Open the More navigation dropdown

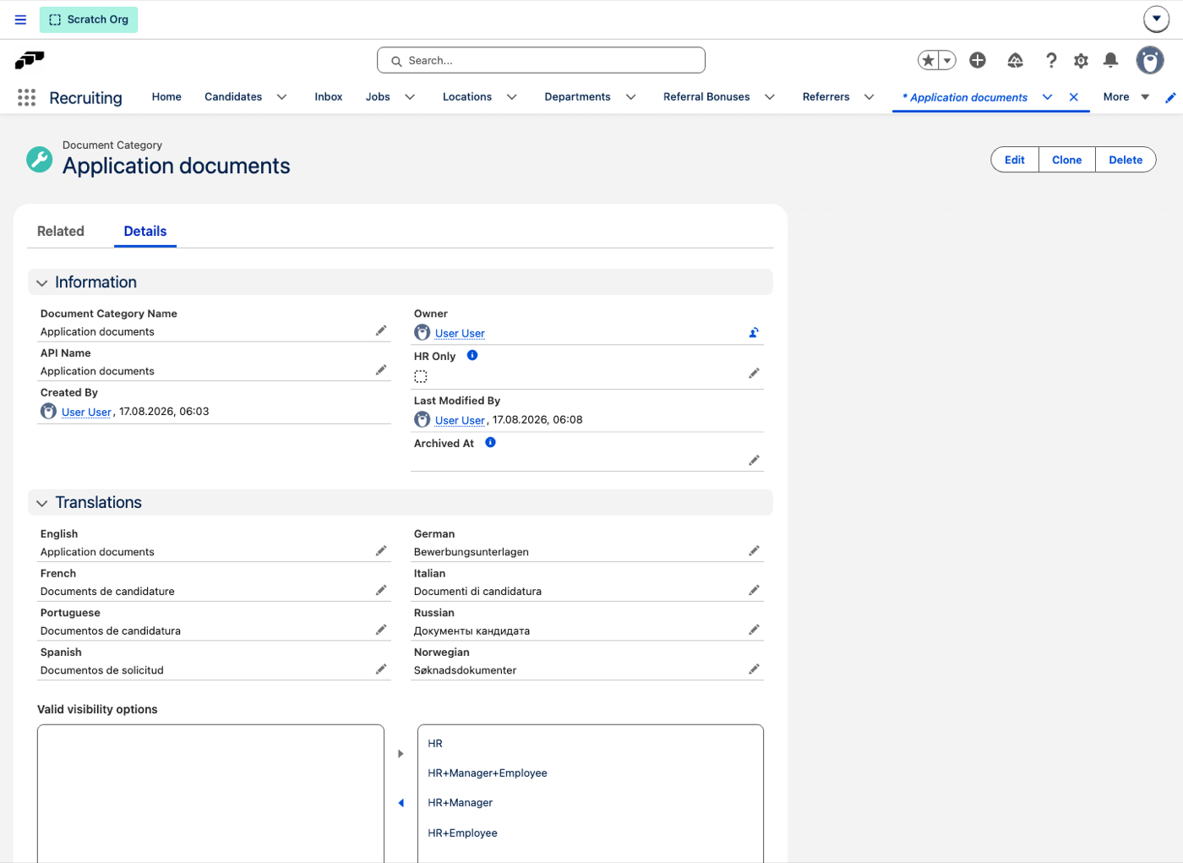coord(1126,97)
